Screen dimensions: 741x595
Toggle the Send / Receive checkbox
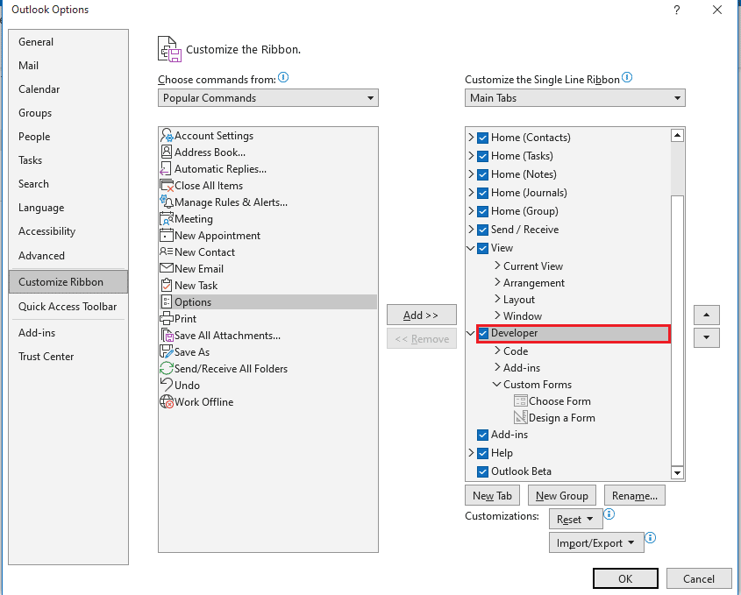[483, 230]
